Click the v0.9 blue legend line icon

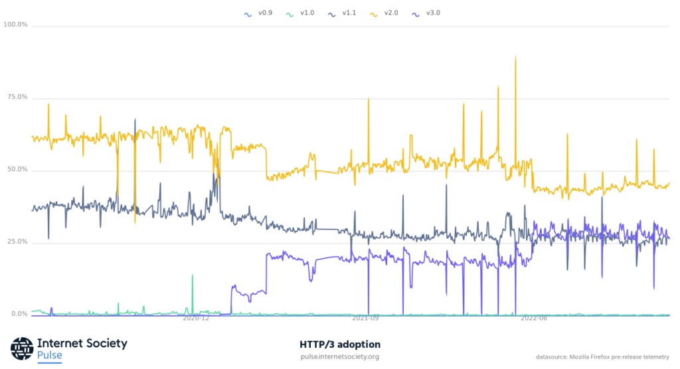tap(248, 13)
